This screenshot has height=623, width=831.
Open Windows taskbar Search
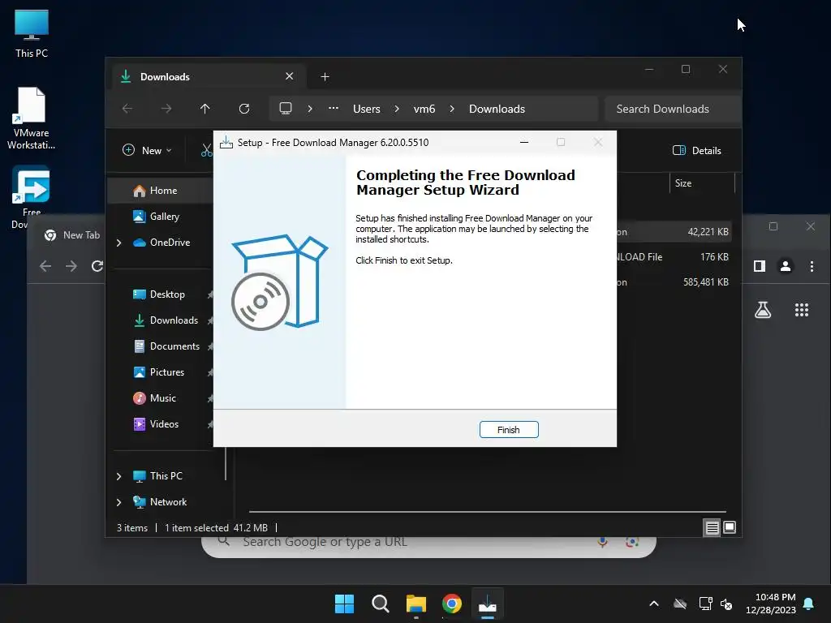380,604
